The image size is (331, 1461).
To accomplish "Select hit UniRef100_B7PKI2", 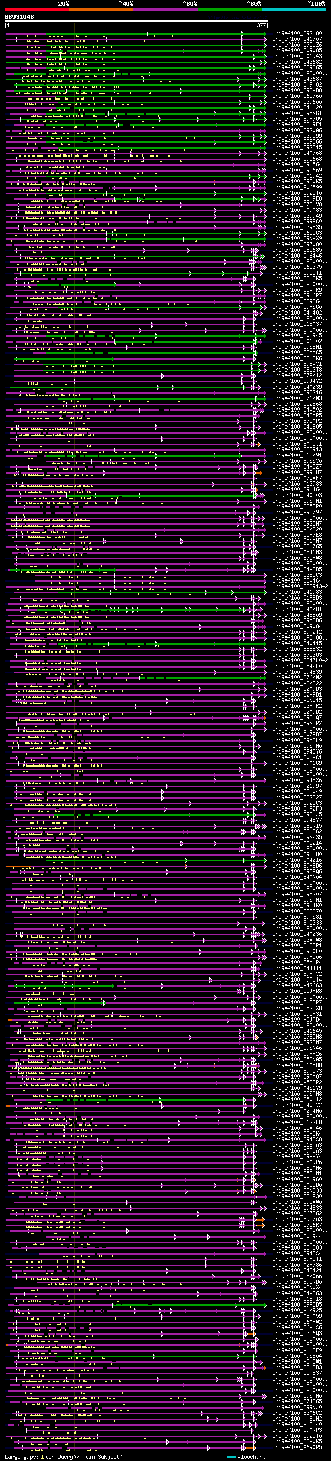I will point(297,375).
